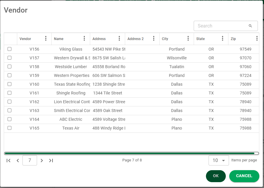Click the search magnifier icon

(x=250, y=26)
